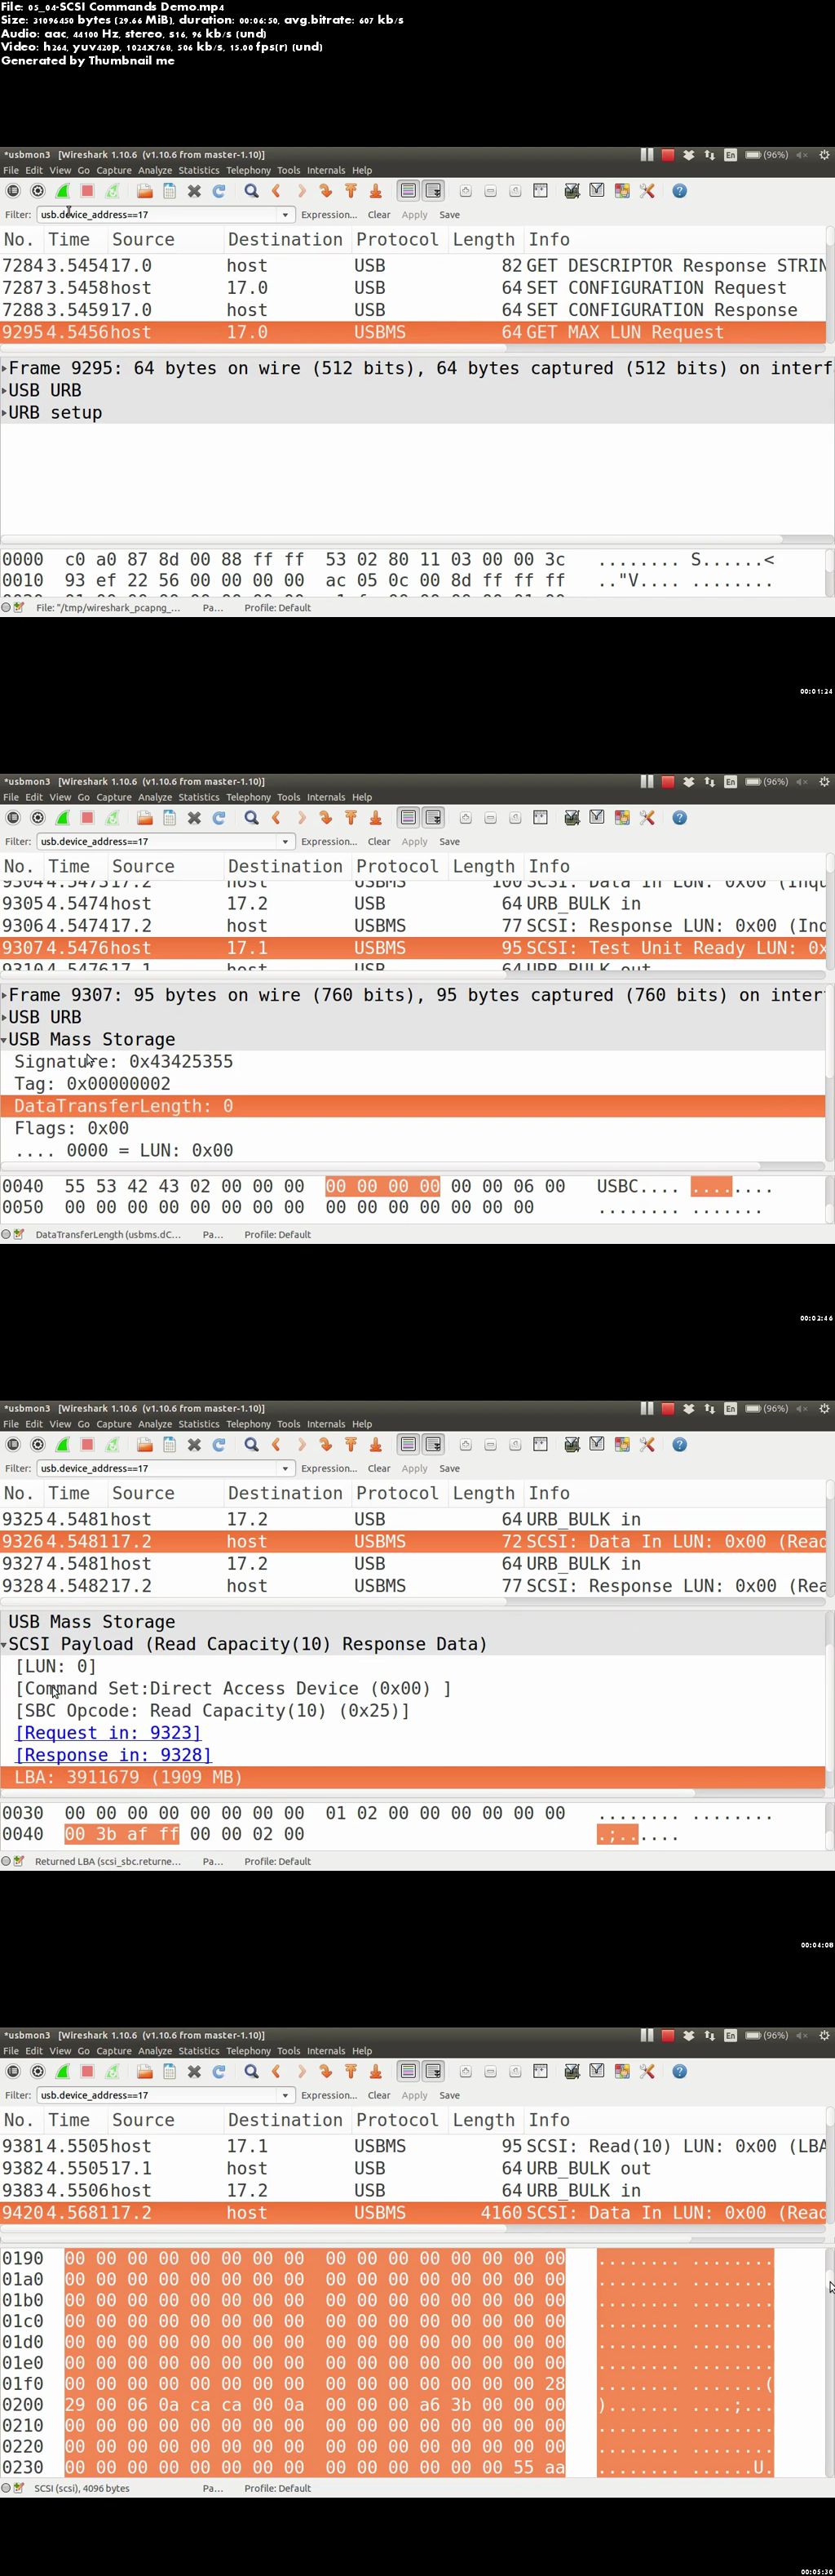Collapse the 'SCSI Payload (Read Capacity(10) Response Data)' node

point(4,1645)
